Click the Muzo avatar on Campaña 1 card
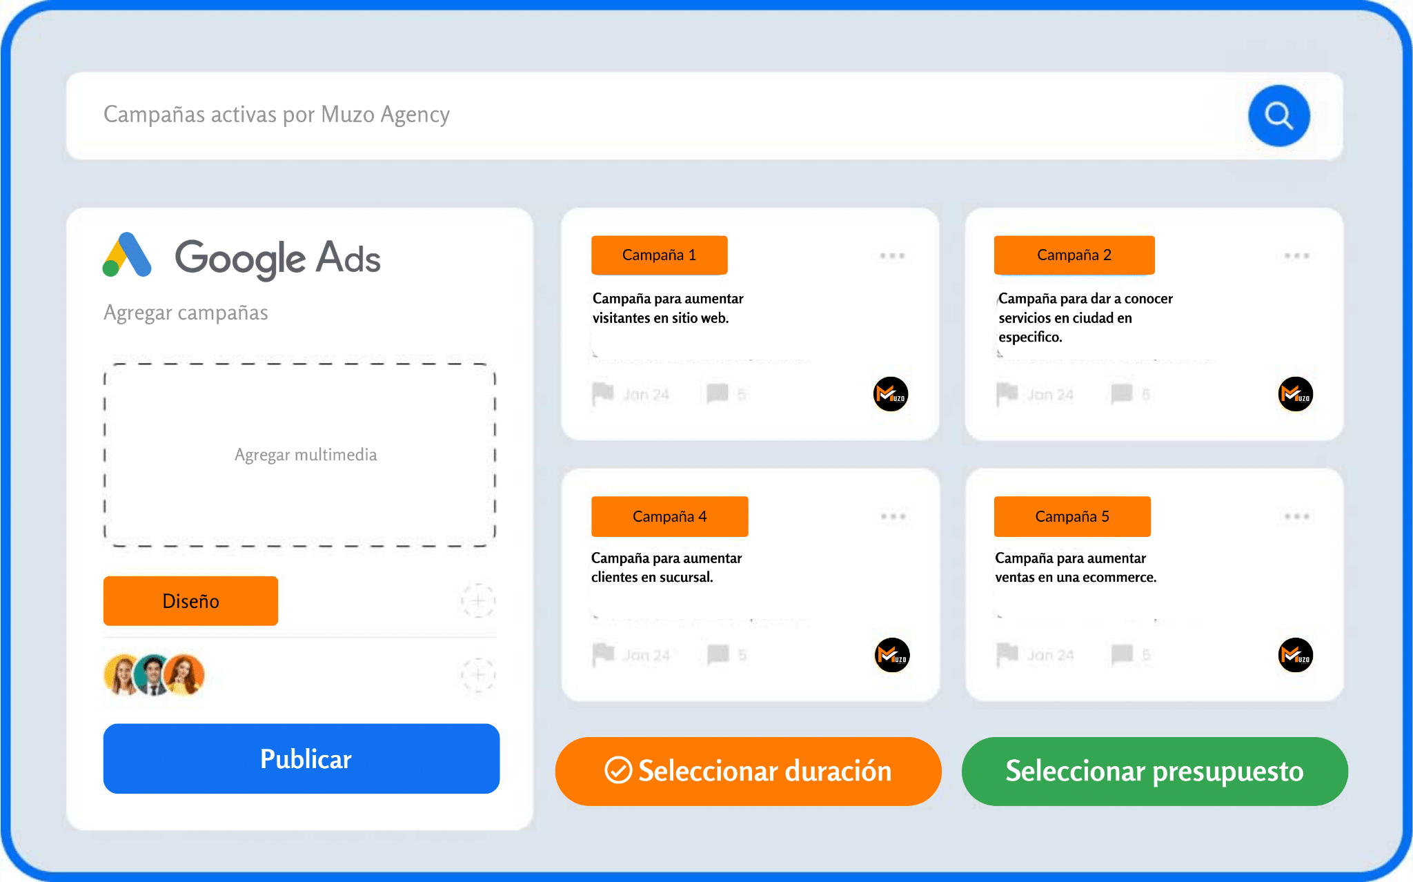Viewport: 1413px width, 882px height. tap(891, 394)
